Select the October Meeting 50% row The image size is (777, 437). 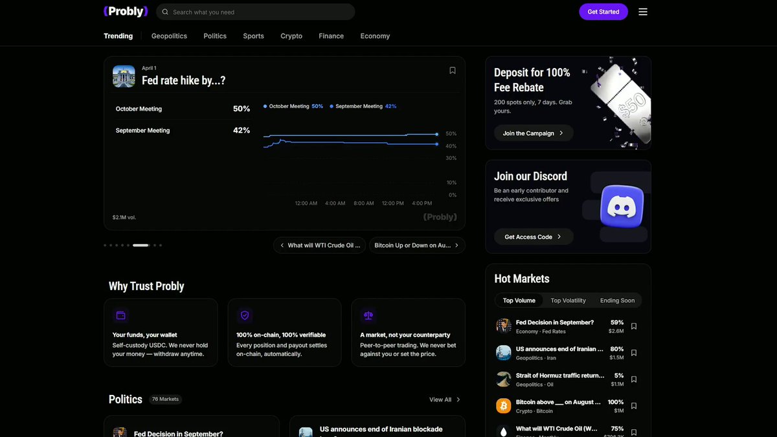pos(183,109)
